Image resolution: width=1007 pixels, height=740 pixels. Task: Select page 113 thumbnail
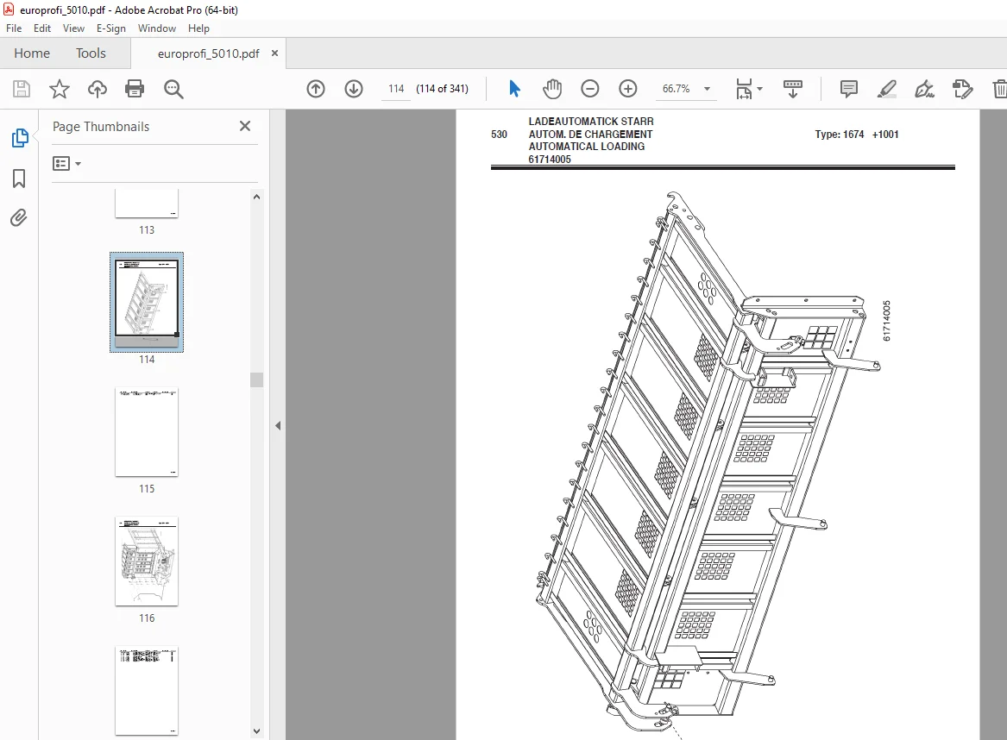(x=147, y=204)
